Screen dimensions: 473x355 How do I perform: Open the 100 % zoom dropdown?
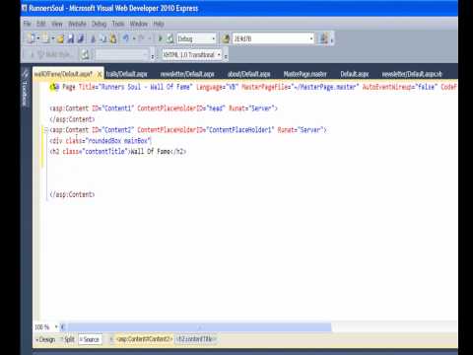pyautogui.click(x=56, y=326)
